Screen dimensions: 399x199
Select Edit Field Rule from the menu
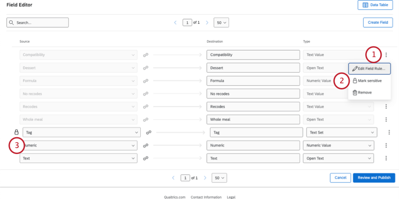point(369,69)
